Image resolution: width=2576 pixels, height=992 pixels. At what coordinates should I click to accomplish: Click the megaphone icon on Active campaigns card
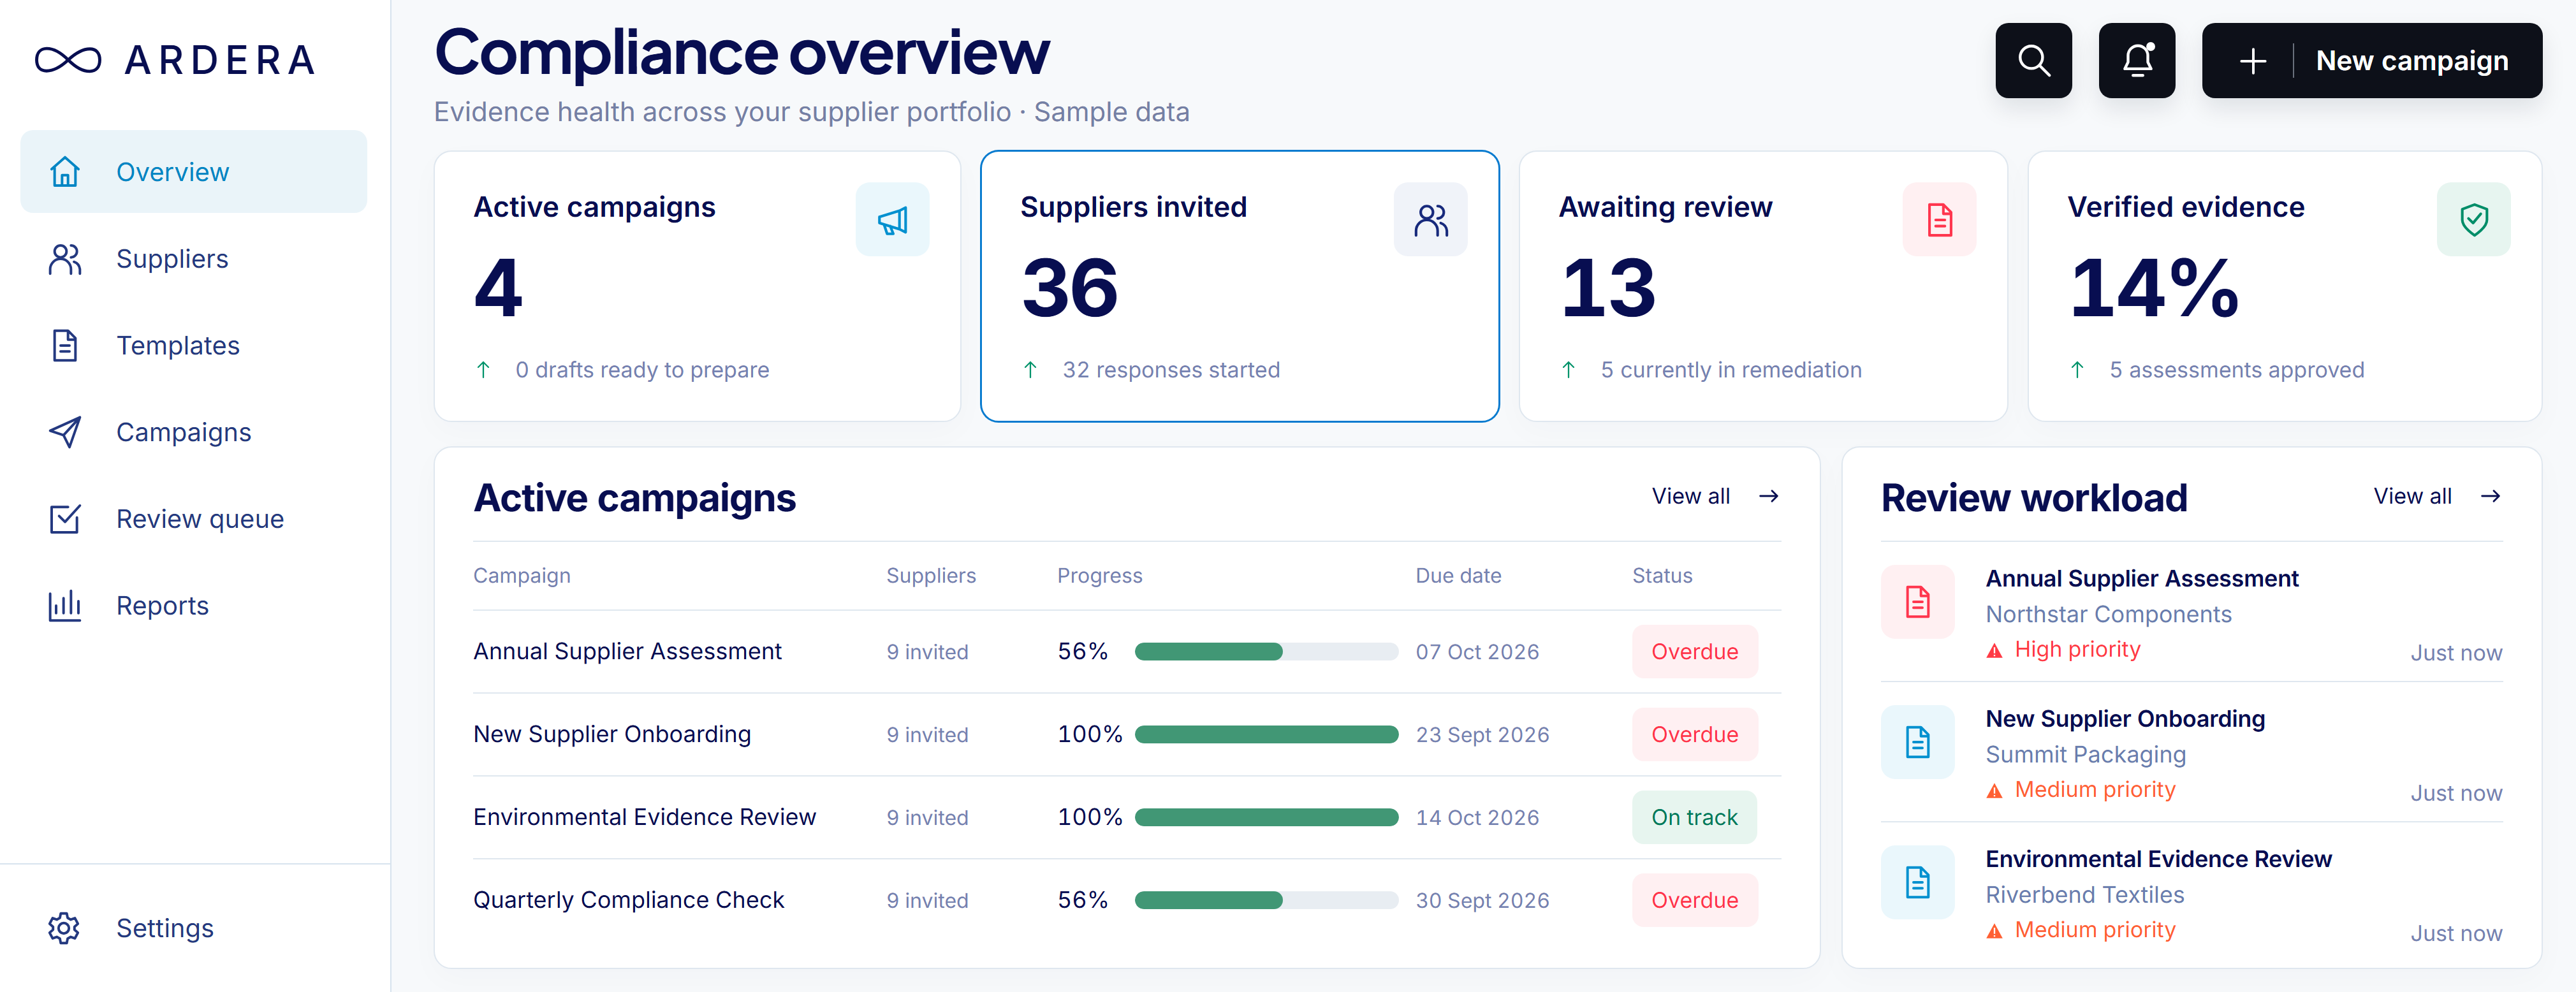pos(892,219)
